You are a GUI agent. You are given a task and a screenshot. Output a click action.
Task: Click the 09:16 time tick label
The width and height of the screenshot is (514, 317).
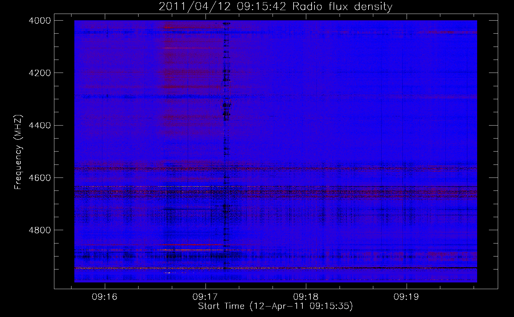[x=105, y=297]
